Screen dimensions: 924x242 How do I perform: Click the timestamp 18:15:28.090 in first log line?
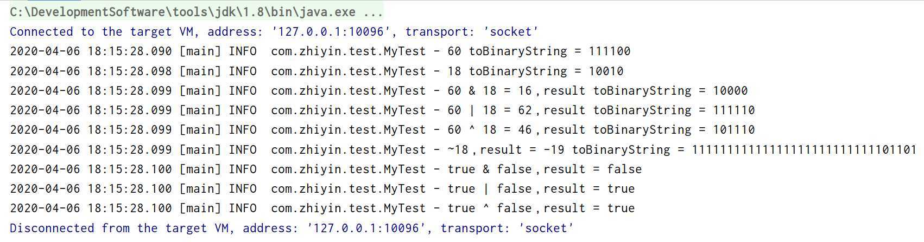[130, 51]
